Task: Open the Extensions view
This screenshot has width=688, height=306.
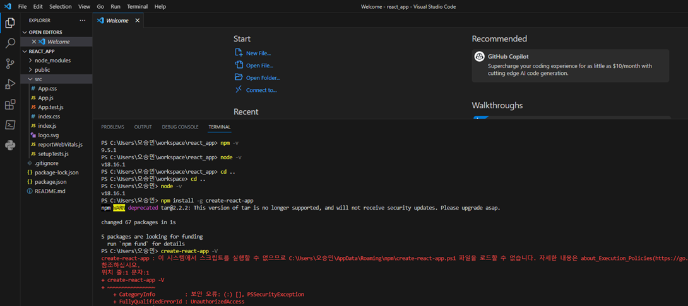Action: pos(9,105)
